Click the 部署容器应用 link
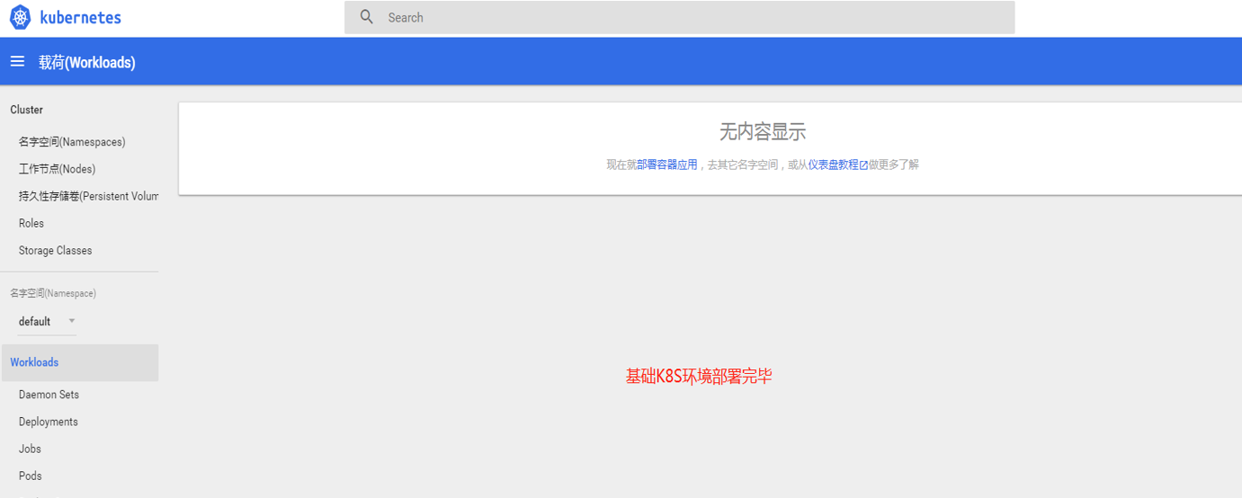The width and height of the screenshot is (1242, 498). click(667, 165)
